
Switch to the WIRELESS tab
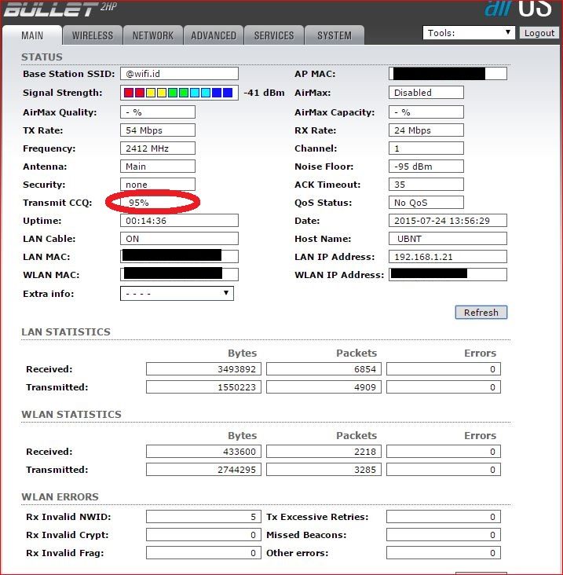click(x=93, y=35)
